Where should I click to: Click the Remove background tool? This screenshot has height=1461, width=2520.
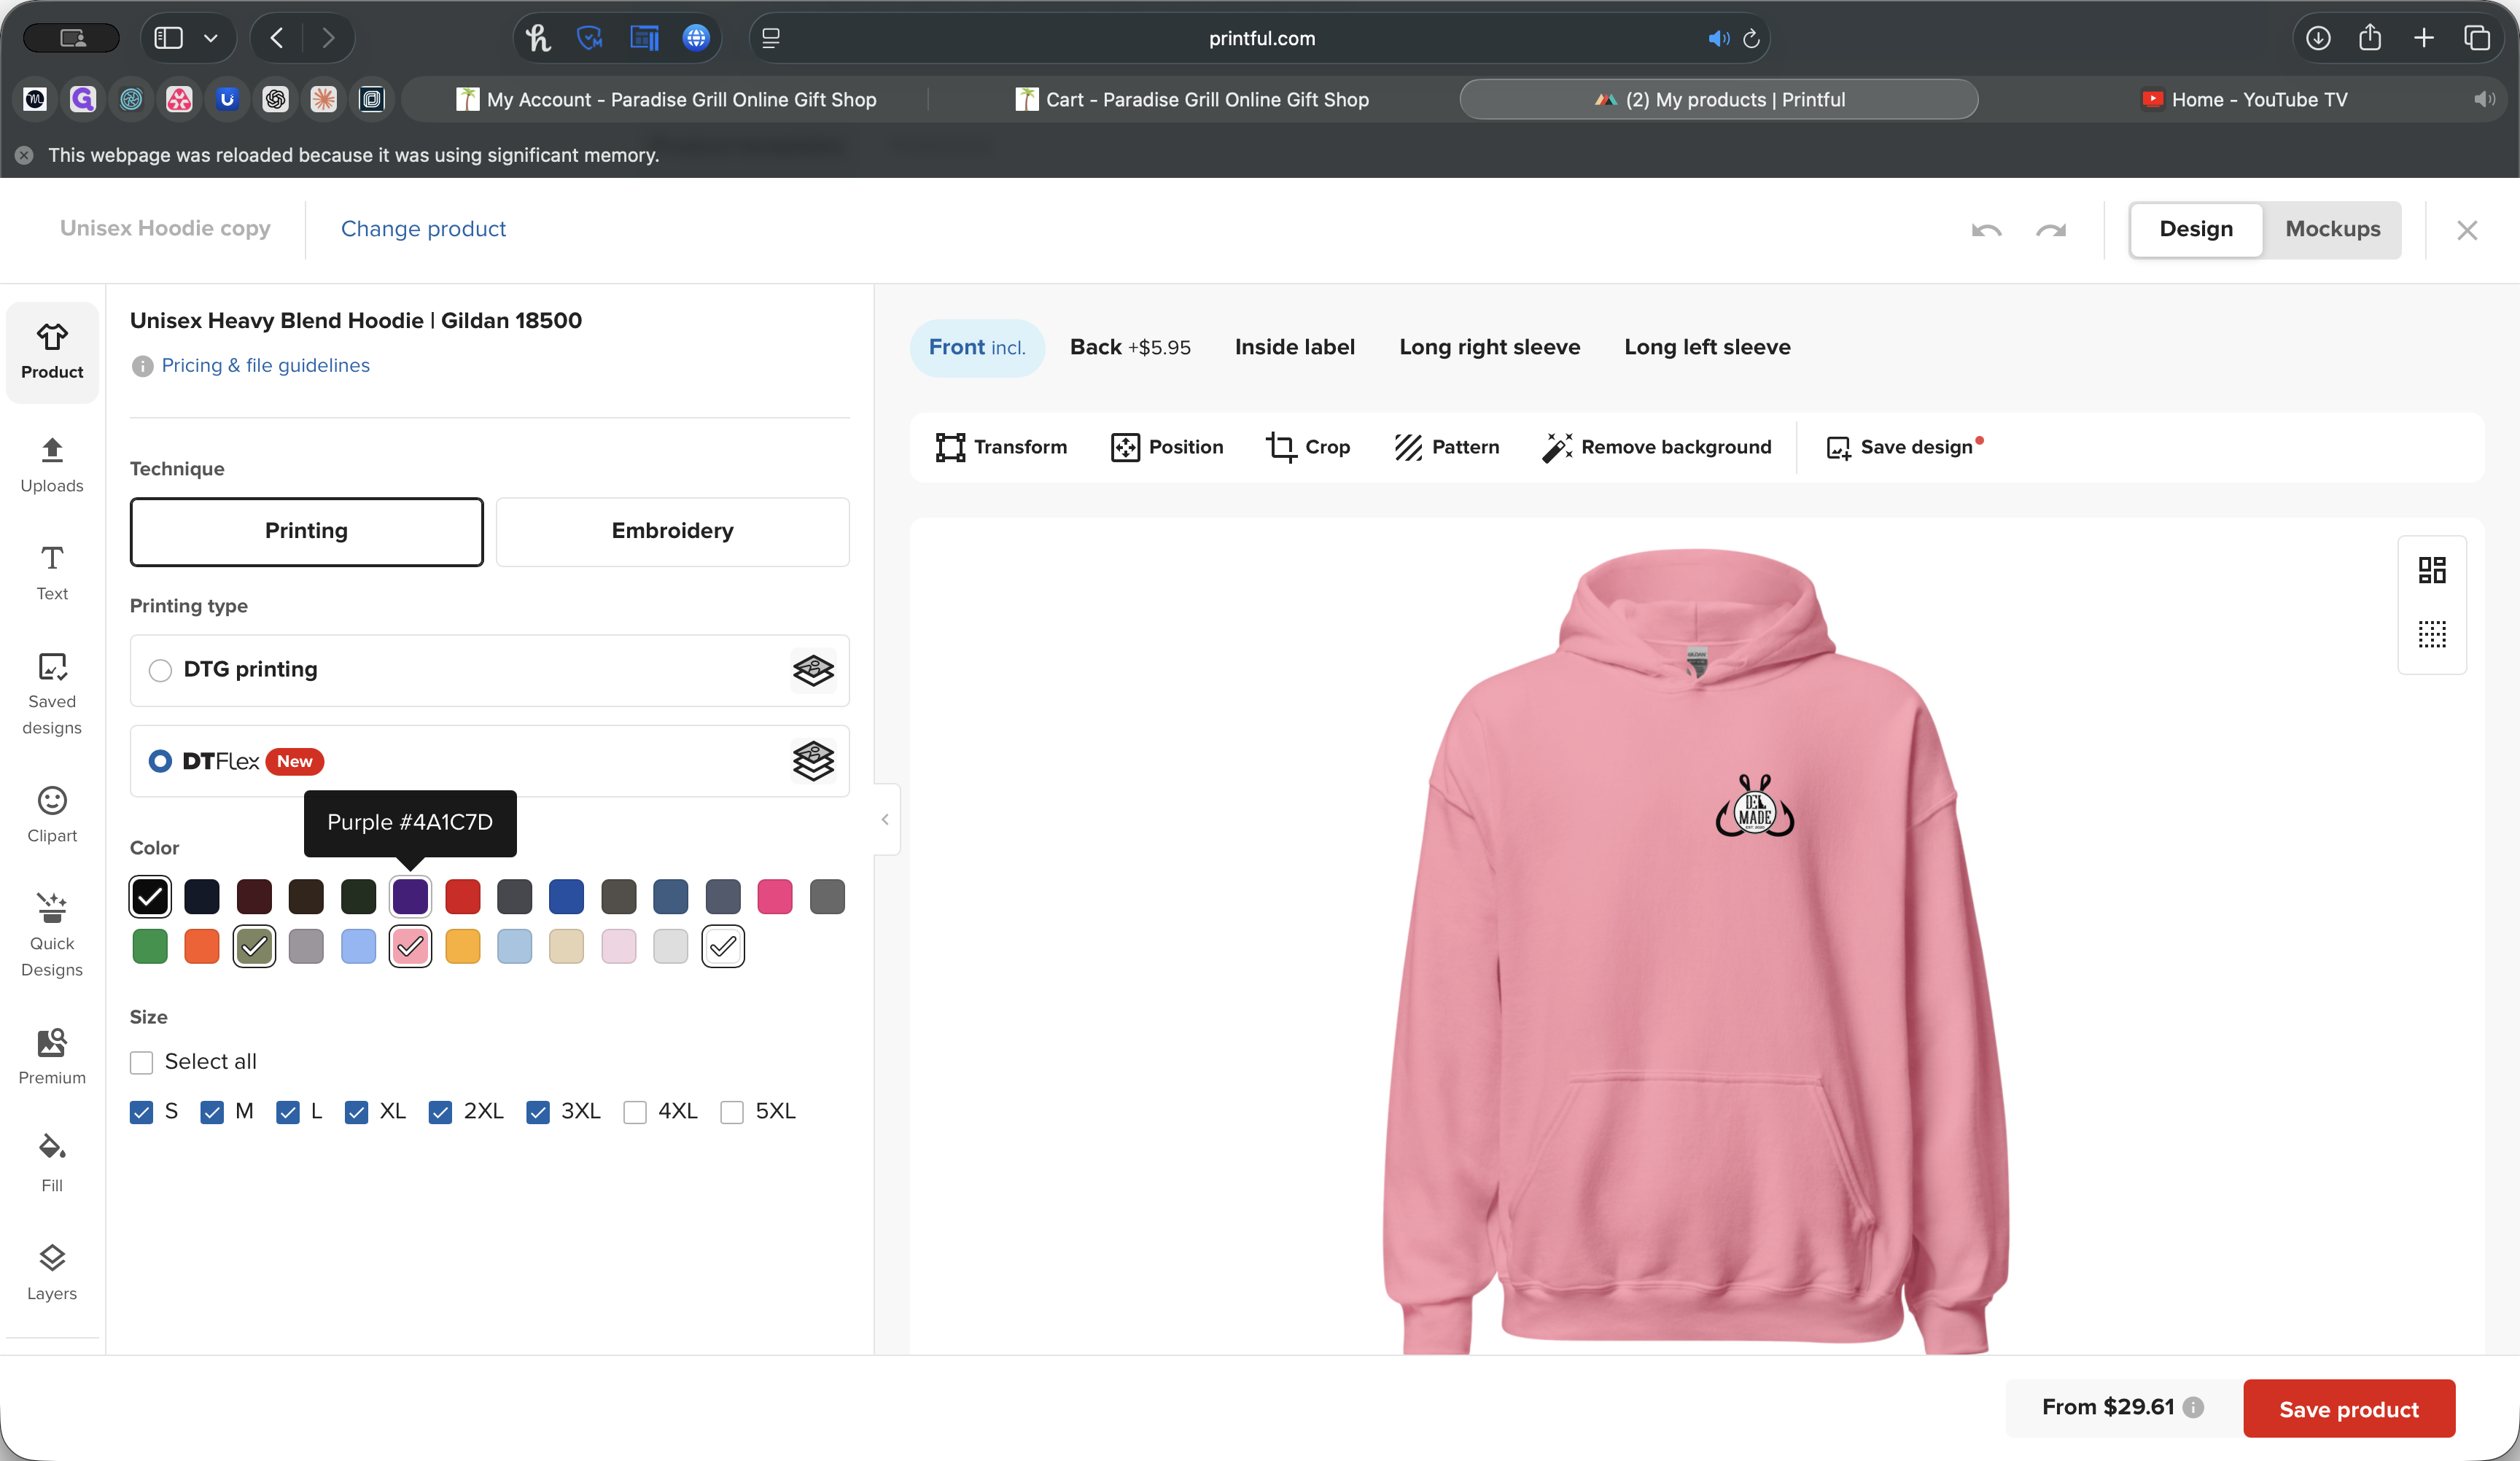point(1657,447)
